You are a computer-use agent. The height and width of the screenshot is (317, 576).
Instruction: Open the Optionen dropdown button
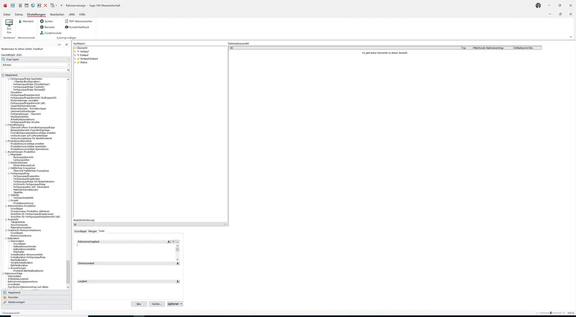click(175, 304)
